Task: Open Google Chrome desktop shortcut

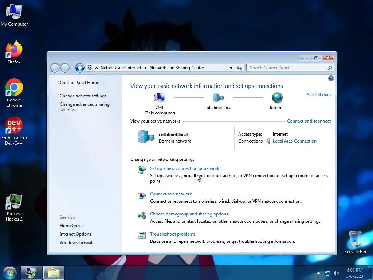Action: tap(14, 93)
